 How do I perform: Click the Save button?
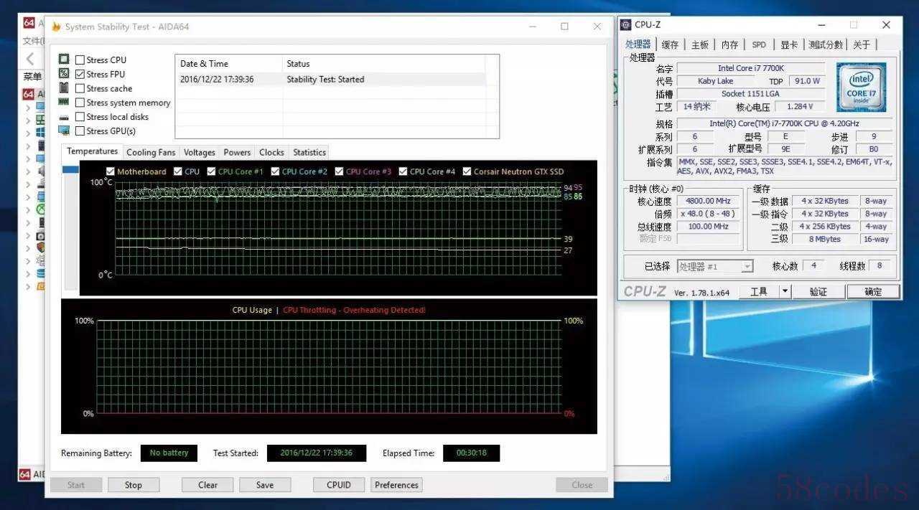265,485
